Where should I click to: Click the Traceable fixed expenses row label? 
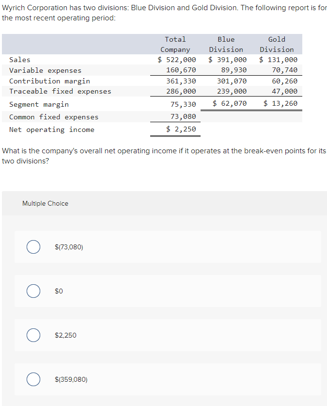tap(60, 91)
